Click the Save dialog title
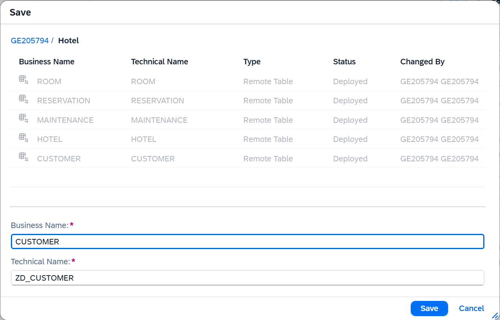The image size is (500, 320). click(20, 12)
